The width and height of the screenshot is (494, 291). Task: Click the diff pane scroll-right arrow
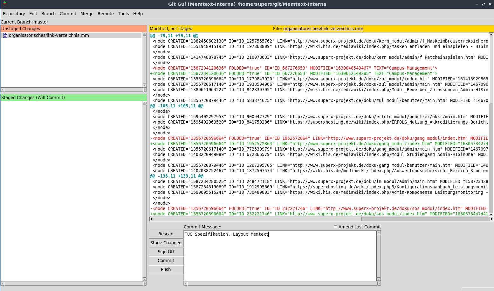point(492,219)
